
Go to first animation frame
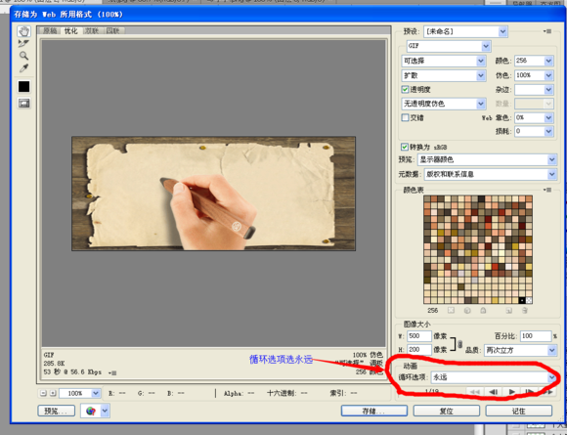click(475, 392)
